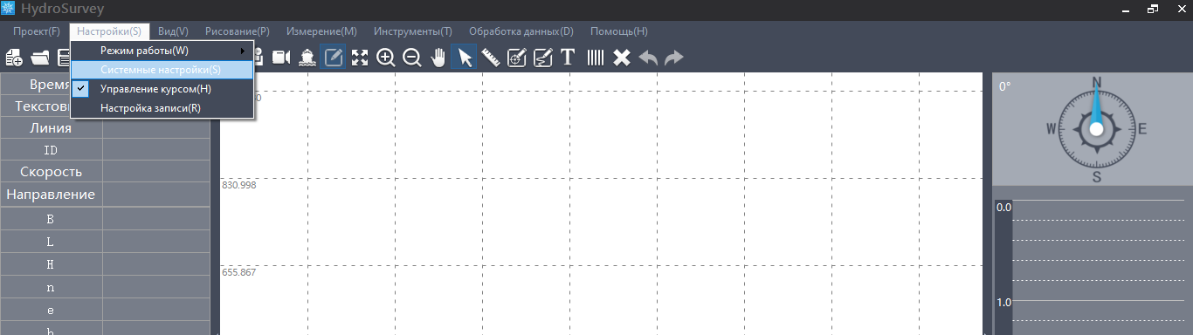Click the new project icon
1193x335 pixels.
(15, 58)
